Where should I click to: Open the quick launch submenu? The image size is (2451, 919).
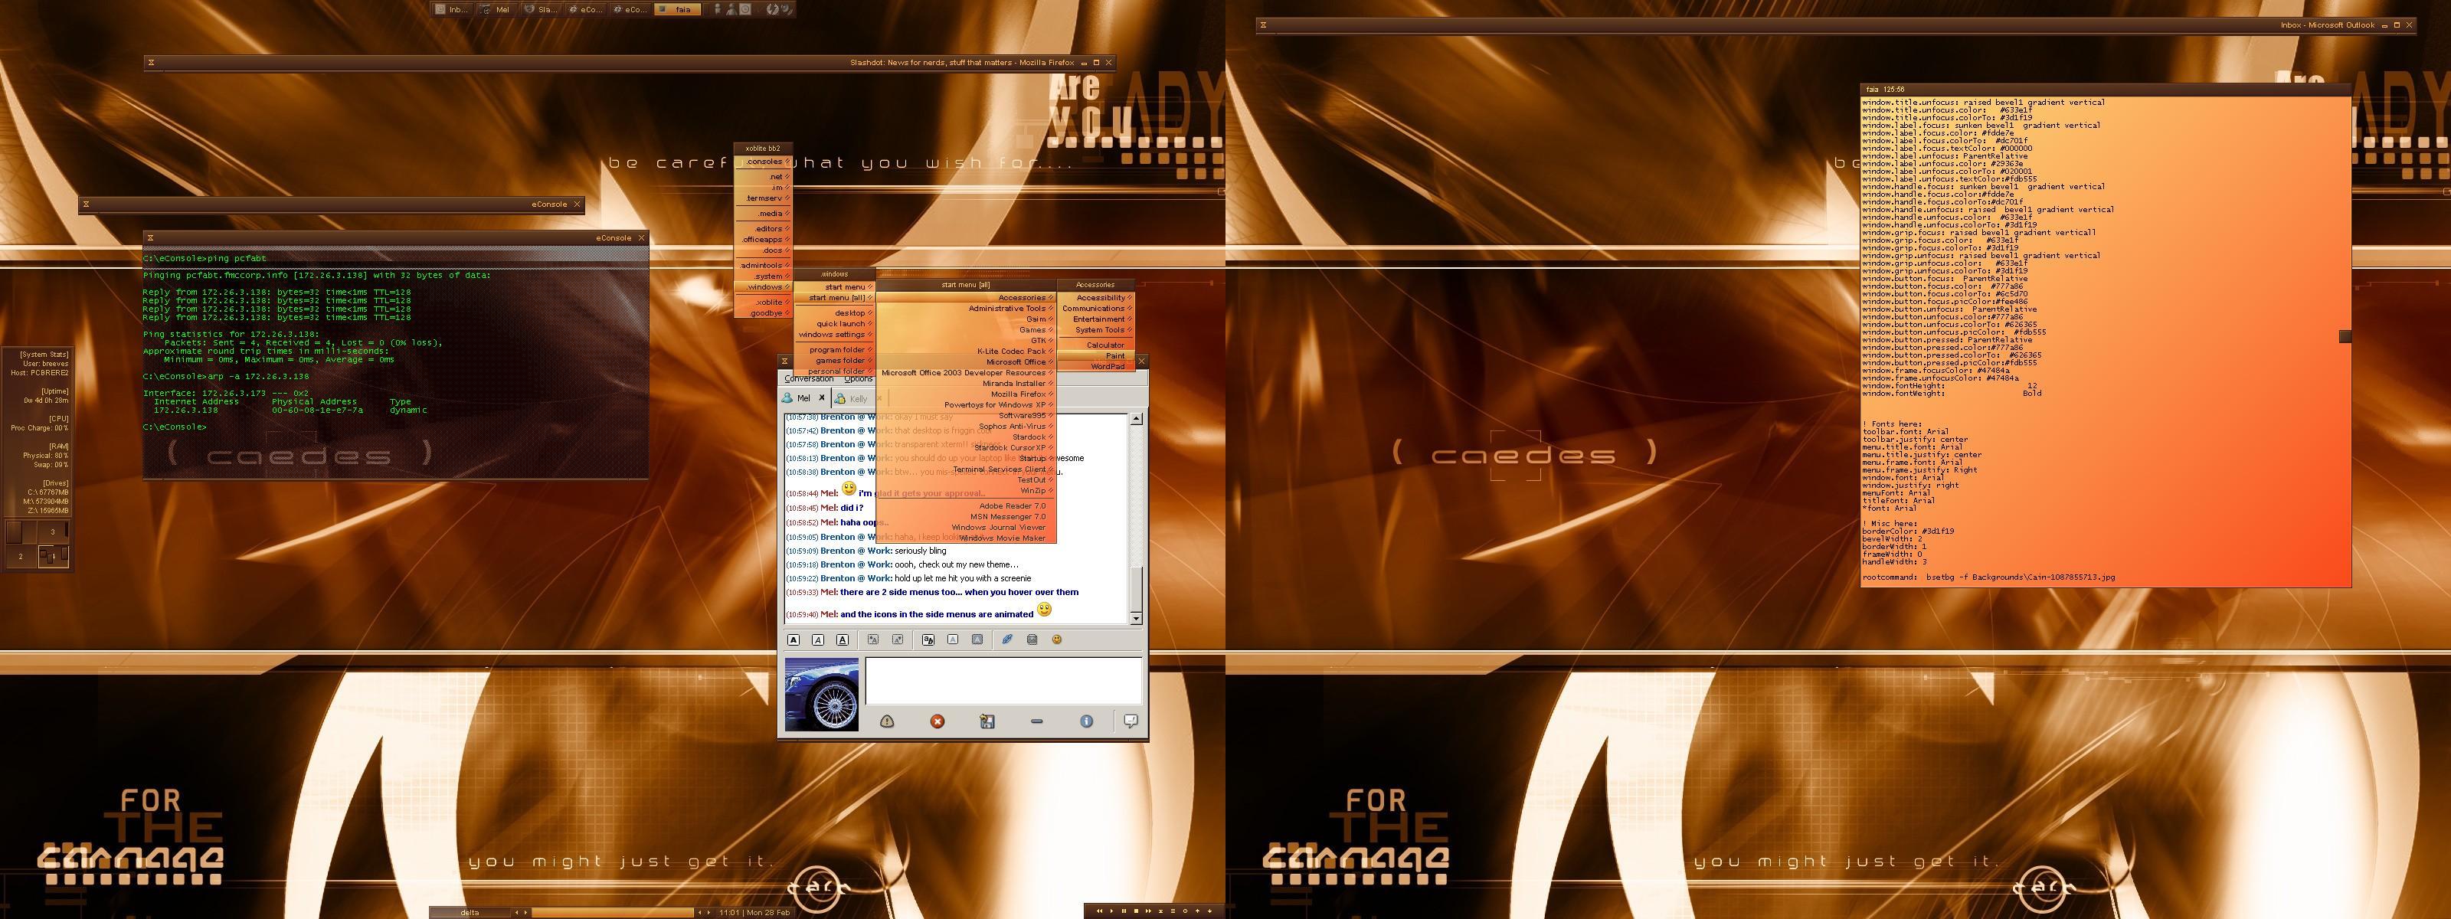[834, 325]
